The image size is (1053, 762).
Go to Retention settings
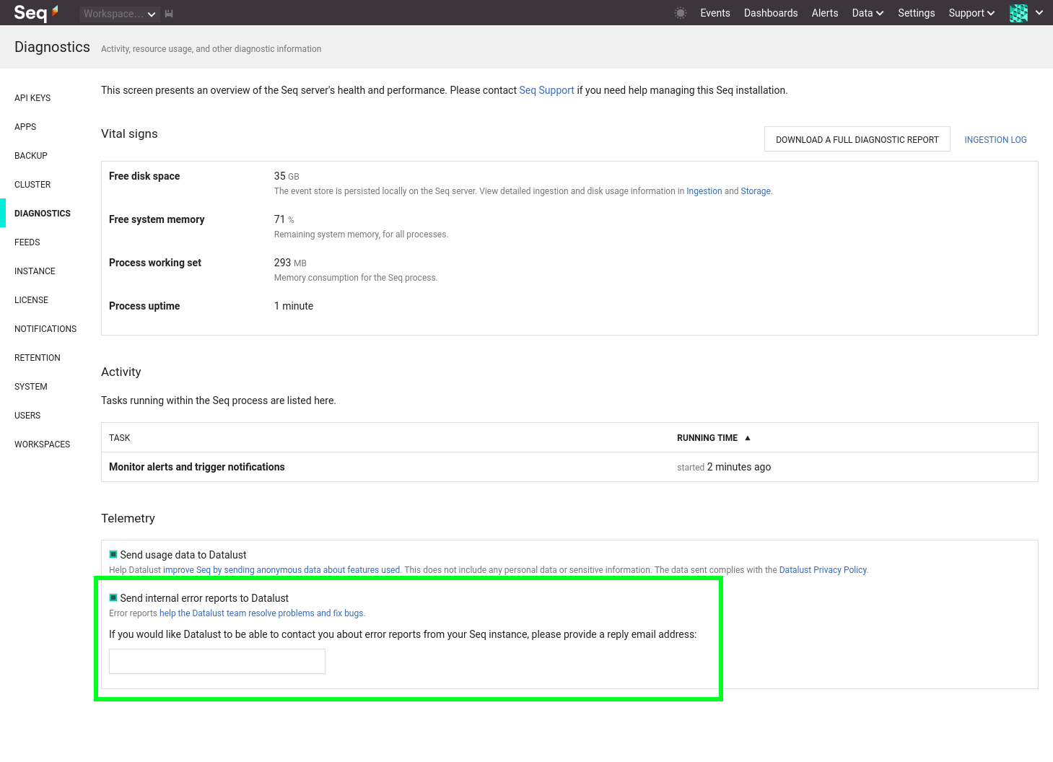pyautogui.click(x=38, y=358)
